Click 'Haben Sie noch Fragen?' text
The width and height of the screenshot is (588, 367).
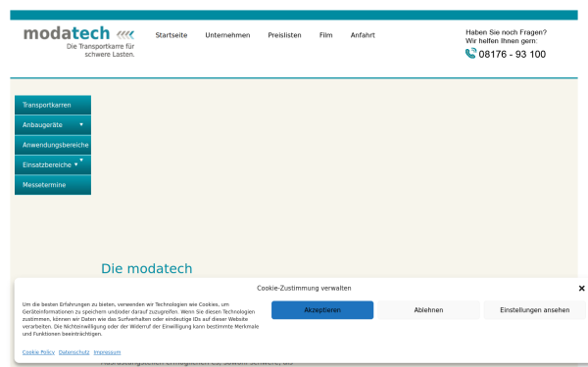[x=507, y=32]
